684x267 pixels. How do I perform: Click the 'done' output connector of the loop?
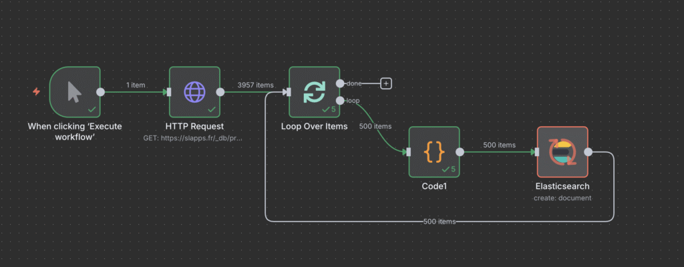340,83
